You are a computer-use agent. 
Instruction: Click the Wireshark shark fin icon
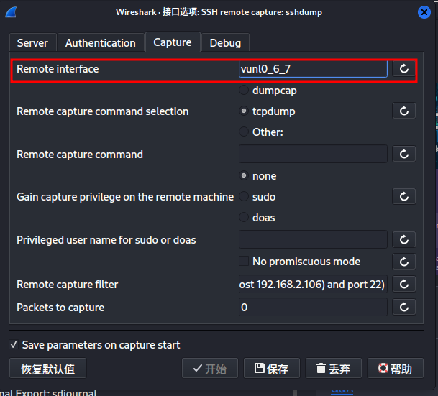point(12,12)
